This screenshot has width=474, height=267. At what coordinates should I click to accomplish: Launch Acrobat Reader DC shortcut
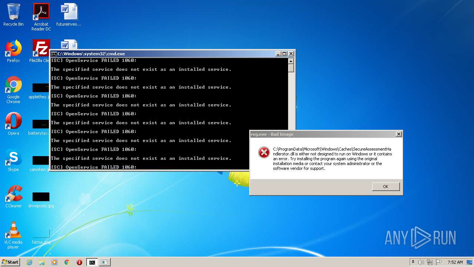coord(41,17)
